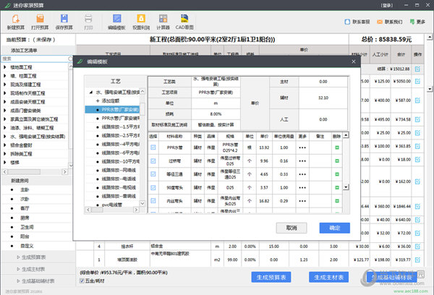The image size is (434, 295).
Task: Close the 编辑模板 dialog
Action: 354,61
